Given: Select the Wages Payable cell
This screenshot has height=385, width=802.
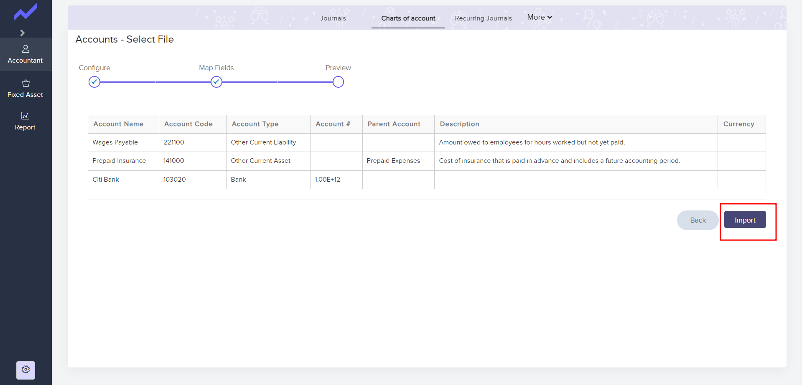Looking at the screenshot, I should [123, 142].
